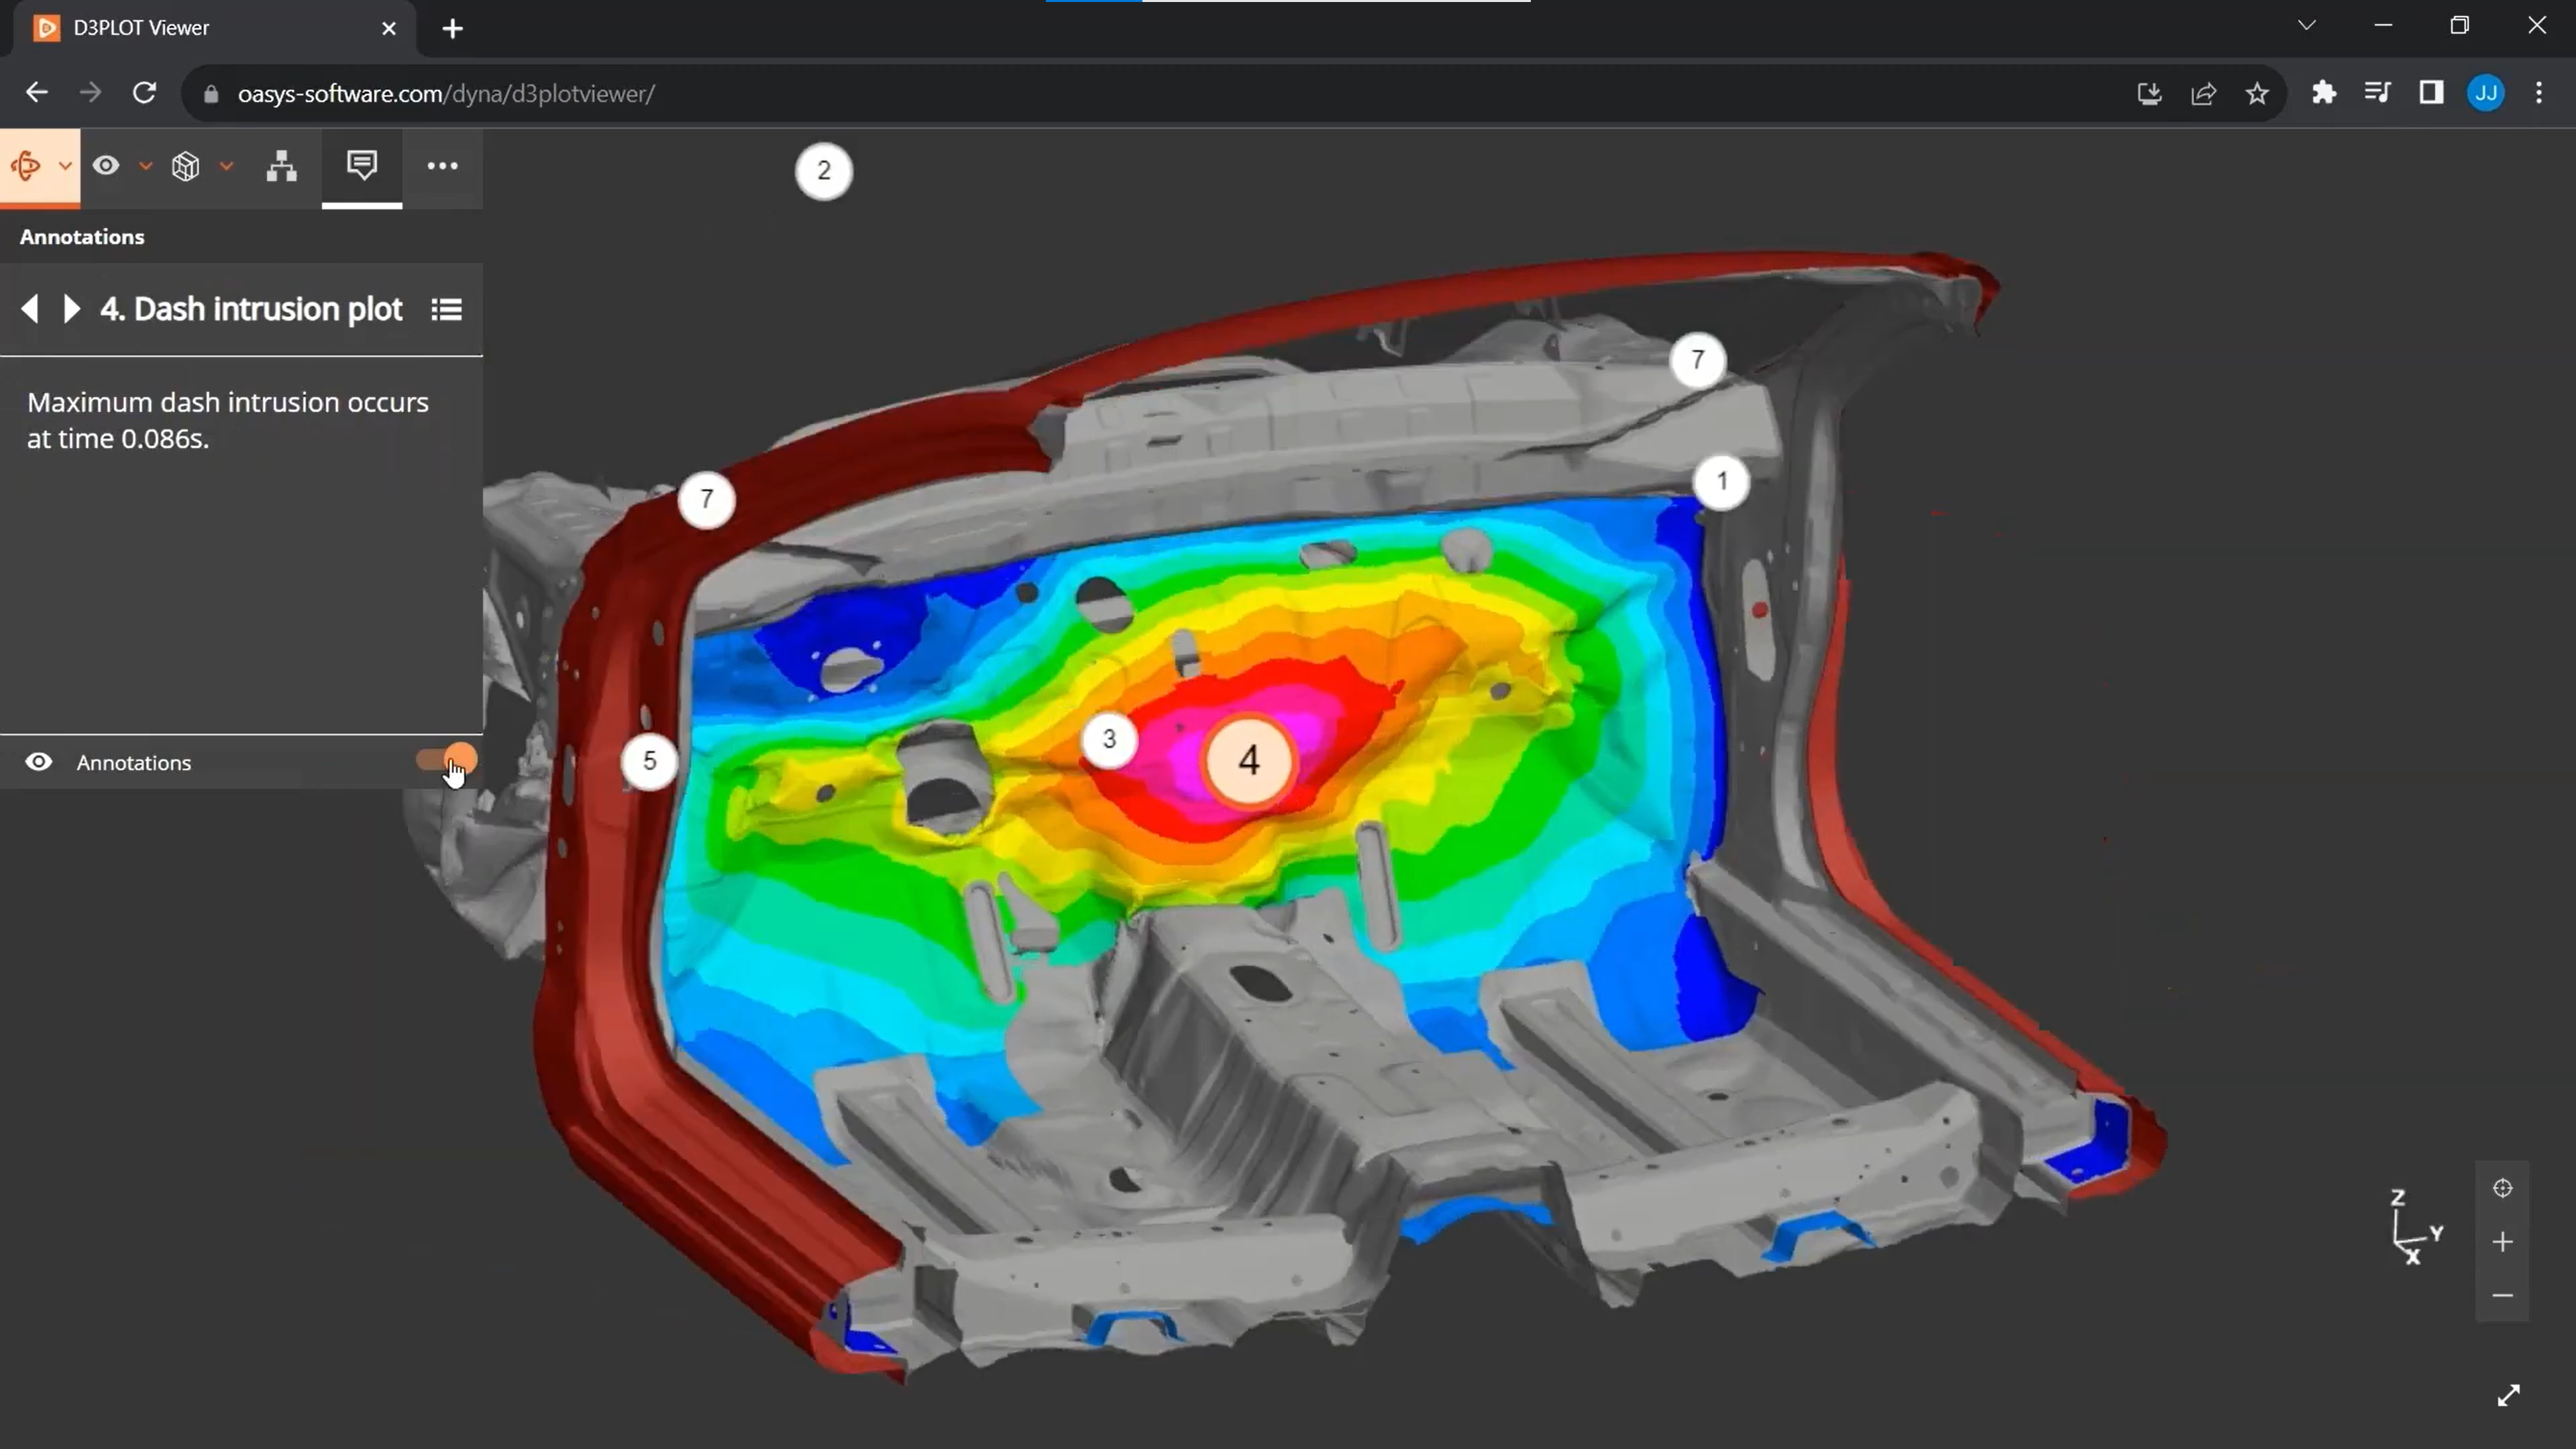2576x1449 pixels.
Task: Expand the rotate tool dropdown chevron
Action: 65,166
